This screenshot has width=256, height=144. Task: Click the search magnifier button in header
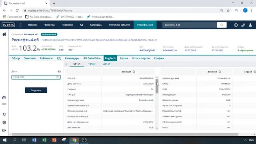[222, 25]
